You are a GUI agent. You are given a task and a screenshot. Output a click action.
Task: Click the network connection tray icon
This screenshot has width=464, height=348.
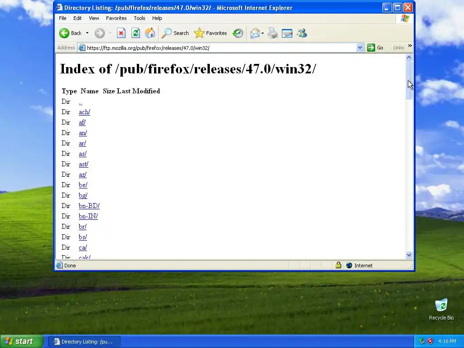pos(422,342)
